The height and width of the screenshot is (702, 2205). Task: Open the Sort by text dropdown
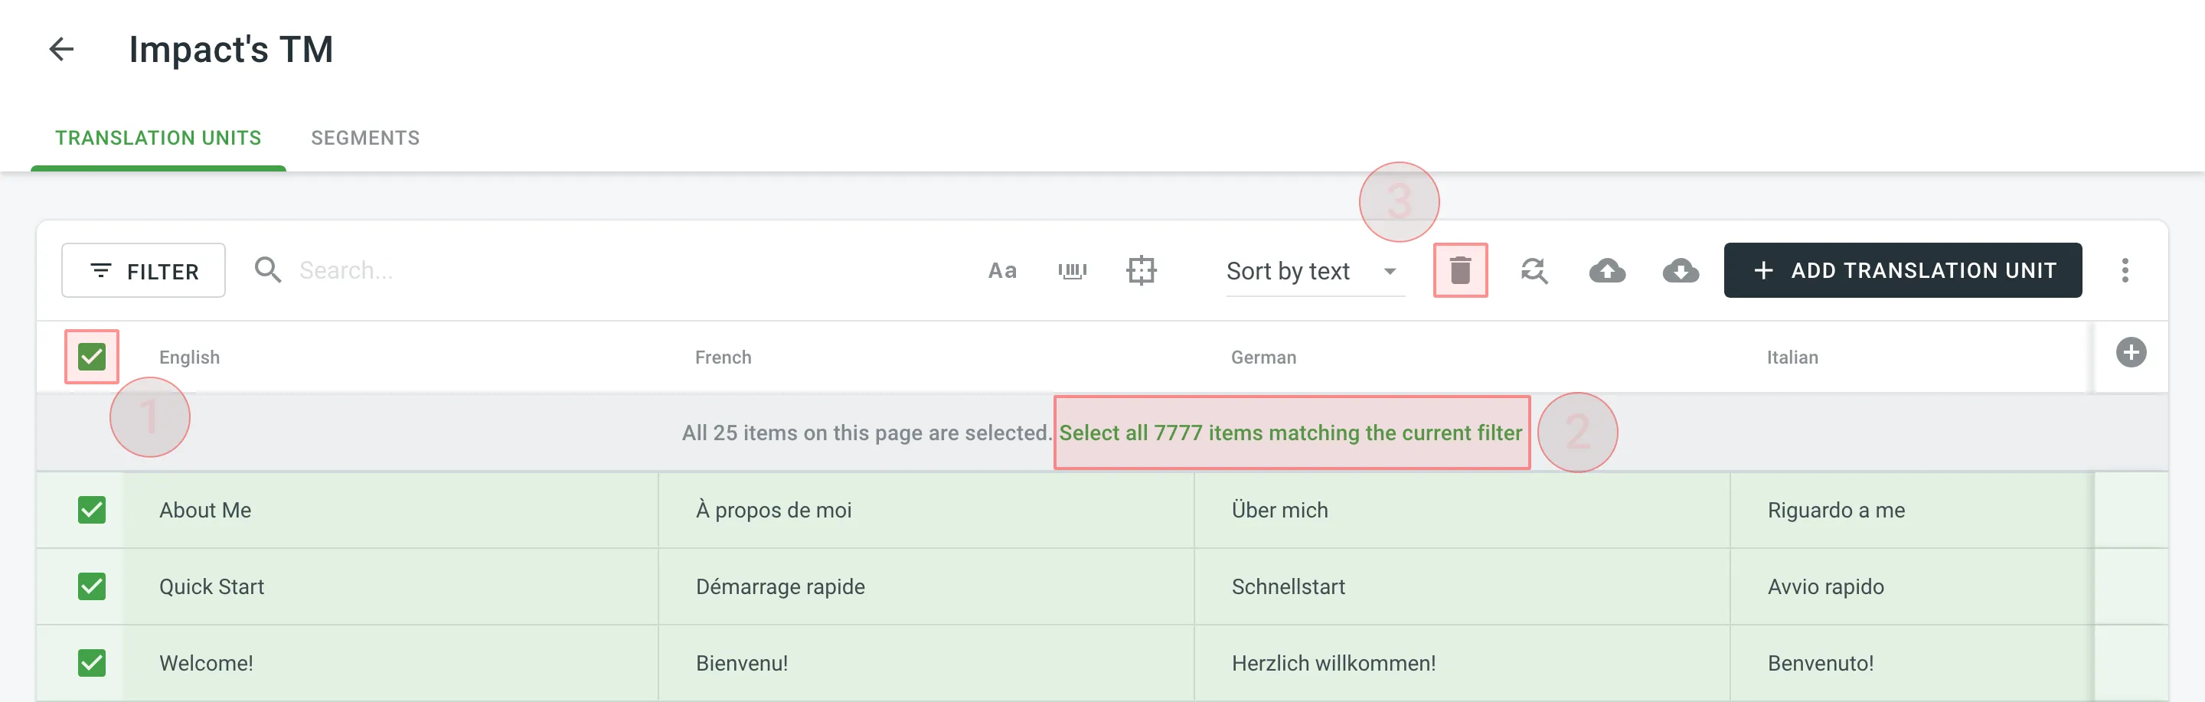pyautogui.click(x=1315, y=271)
